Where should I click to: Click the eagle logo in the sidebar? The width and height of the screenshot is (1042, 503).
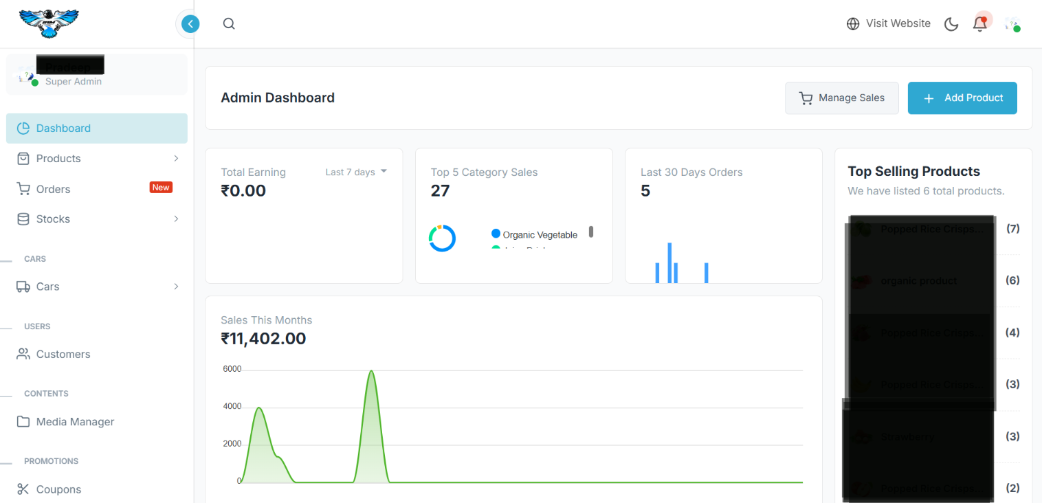click(49, 23)
